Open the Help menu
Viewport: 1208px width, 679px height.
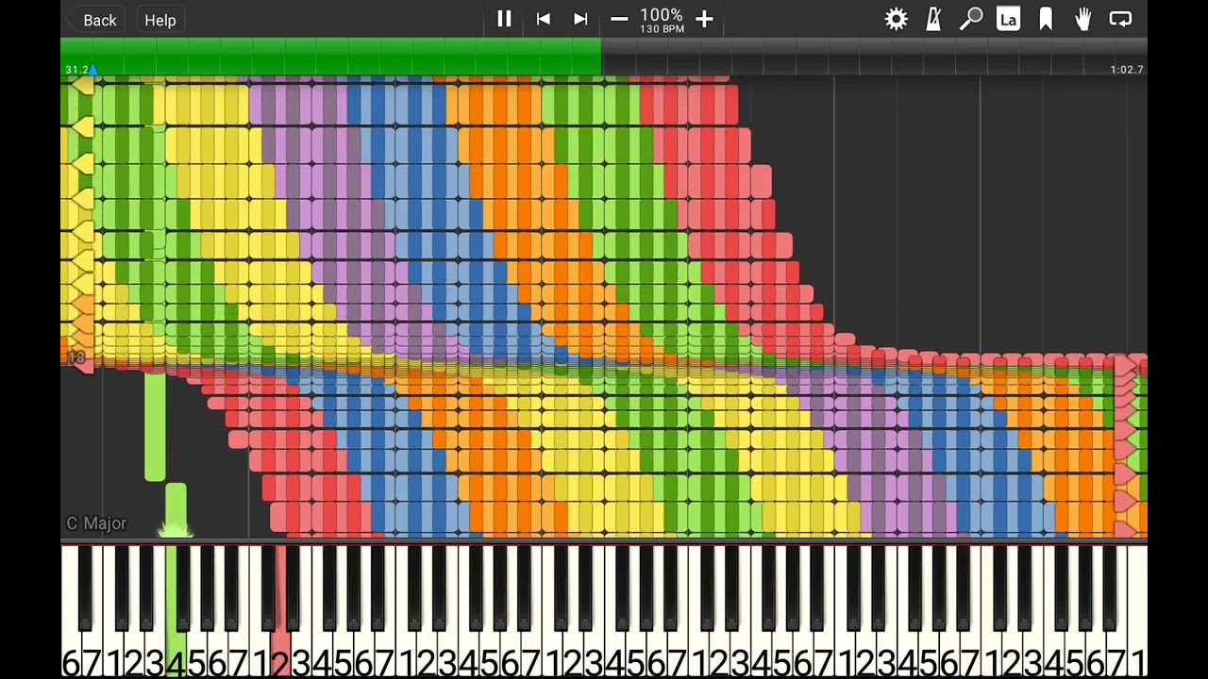coord(160,20)
